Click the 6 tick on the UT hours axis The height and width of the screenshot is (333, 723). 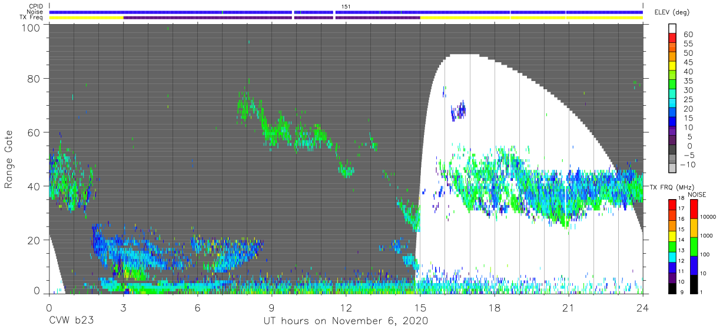tap(197, 307)
